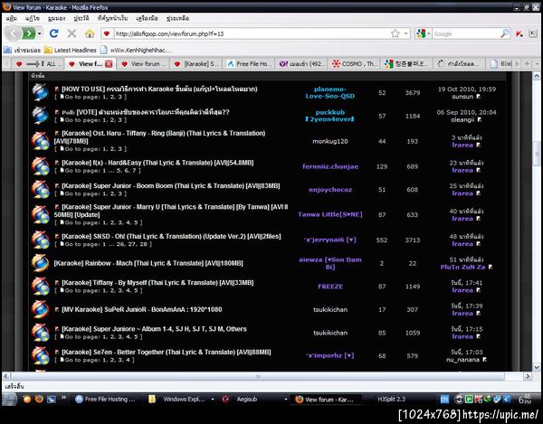Viewport: 543px width, 424px height.
Task: Click the browser Back arrow button
Action: (x=14, y=33)
